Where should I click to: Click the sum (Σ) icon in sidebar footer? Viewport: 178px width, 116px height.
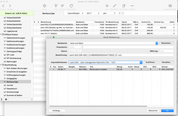tap(2, 99)
